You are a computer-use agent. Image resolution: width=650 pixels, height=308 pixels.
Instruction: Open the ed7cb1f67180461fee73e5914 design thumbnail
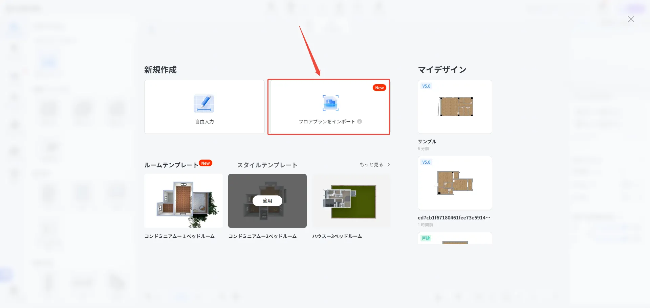455,183
